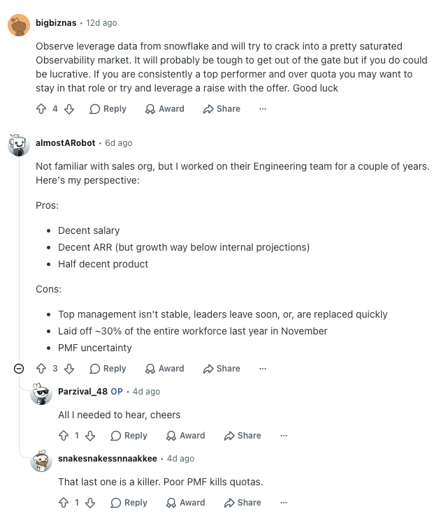Open more options on snakesnakessnnaakkee's reply
Viewport: 448px width, 516px height.
(284, 503)
